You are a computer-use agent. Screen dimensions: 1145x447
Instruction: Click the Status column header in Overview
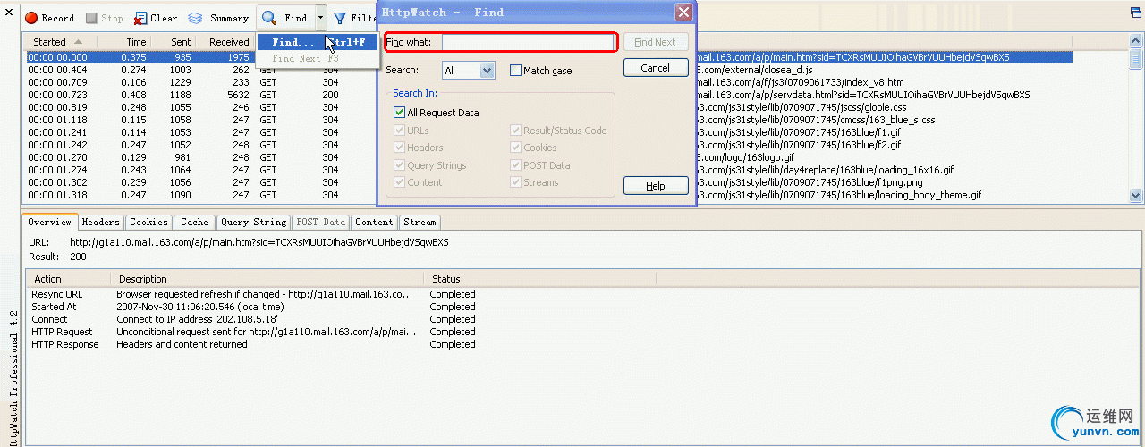click(540, 279)
